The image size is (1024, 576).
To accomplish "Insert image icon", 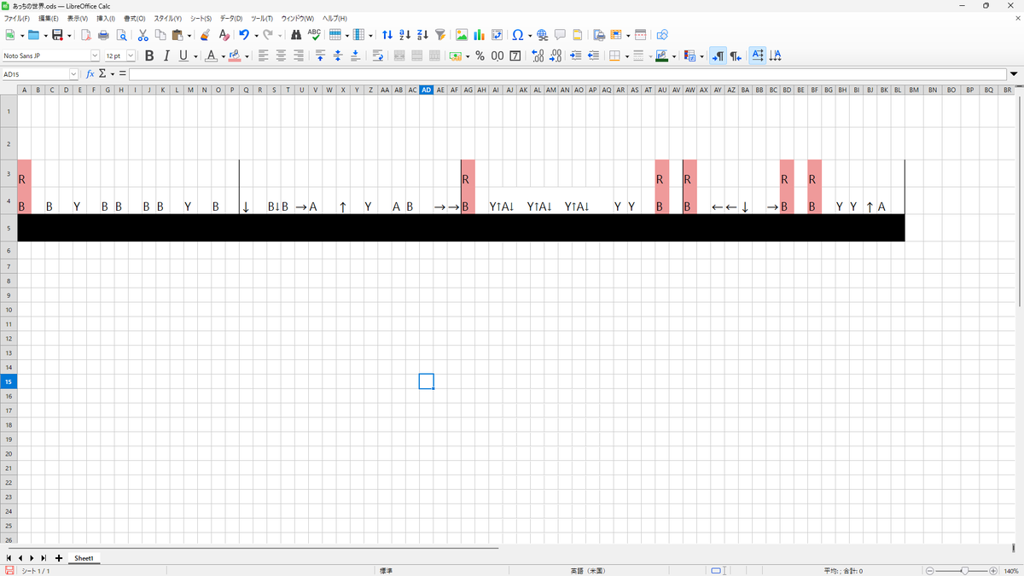I will point(462,35).
